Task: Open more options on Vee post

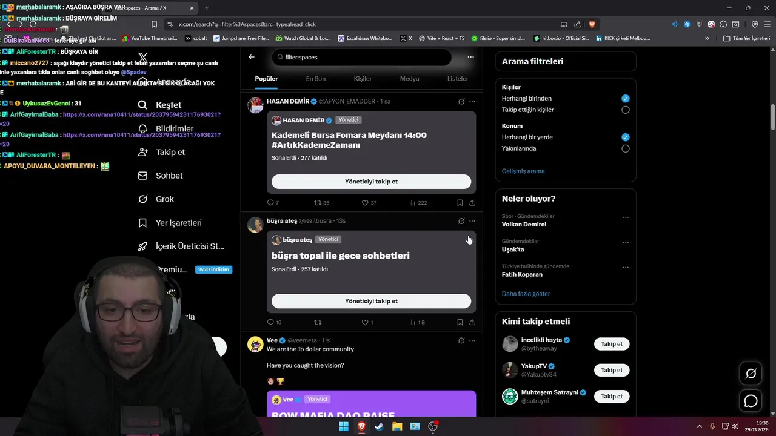Action: [x=472, y=340]
